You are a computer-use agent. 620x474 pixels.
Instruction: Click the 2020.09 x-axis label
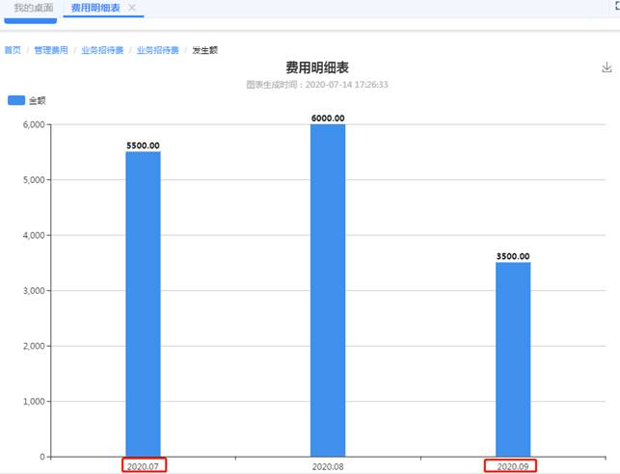pos(512,466)
